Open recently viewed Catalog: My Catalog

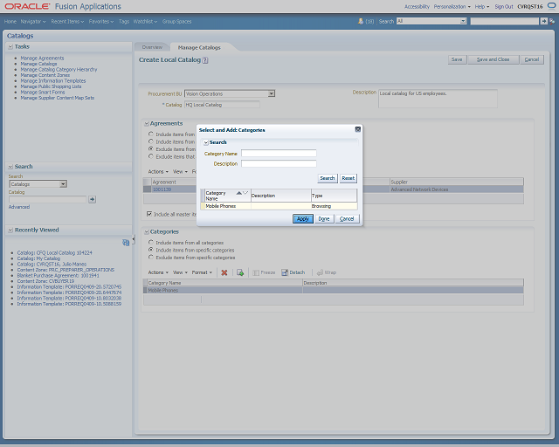point(38,258)
